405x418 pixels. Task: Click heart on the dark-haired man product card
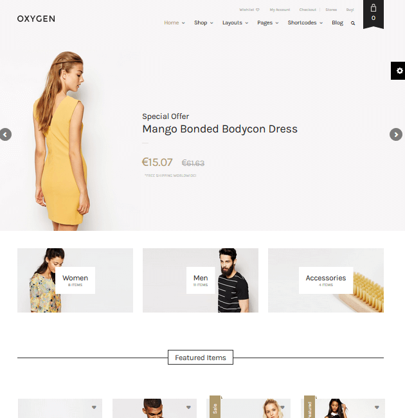pos(188,407)
